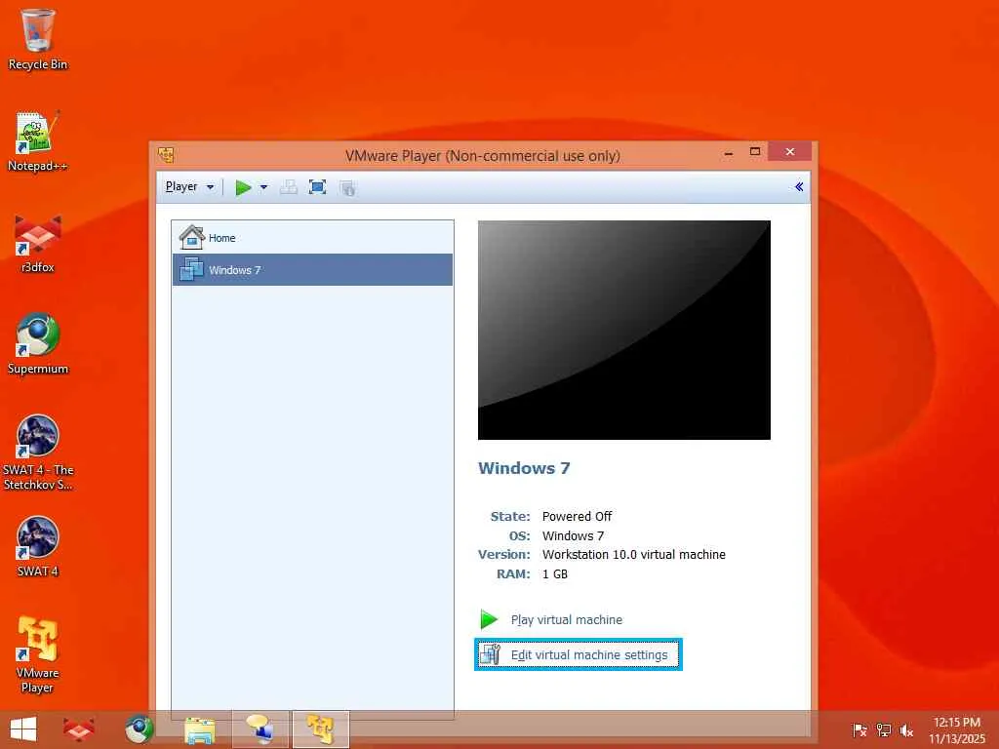999x749 pixels.
Task: Click the 'Workstation 10.0 virtual machine' version text
Action: click(634, 555)
